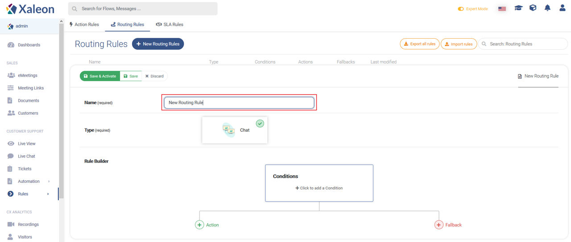Select the Chat rule type card
Screen dimensions: 571x242
tap(235, 130)
